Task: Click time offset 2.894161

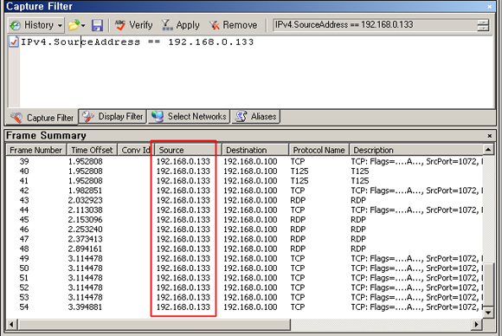Action: coord(85,249)
